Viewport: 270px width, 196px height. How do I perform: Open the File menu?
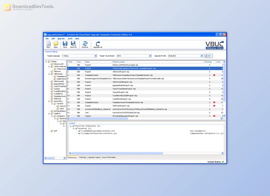(47, 39)
